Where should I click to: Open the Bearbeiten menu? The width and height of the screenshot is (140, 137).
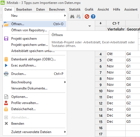[x=24, y=10]
